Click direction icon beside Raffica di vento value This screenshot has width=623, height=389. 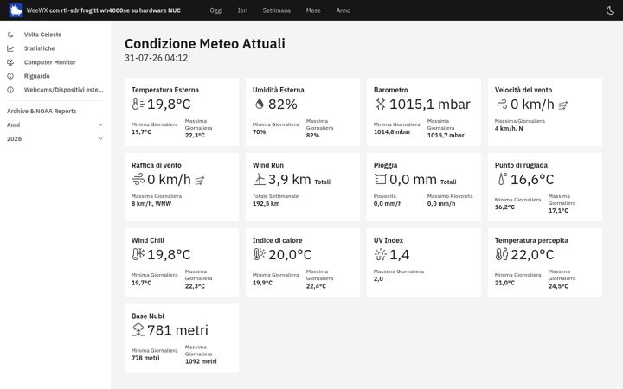(x=200, y=181)
